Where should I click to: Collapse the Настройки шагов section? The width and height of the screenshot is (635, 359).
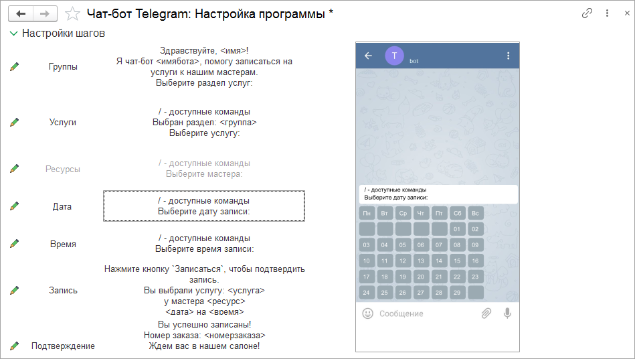(14, 33)
